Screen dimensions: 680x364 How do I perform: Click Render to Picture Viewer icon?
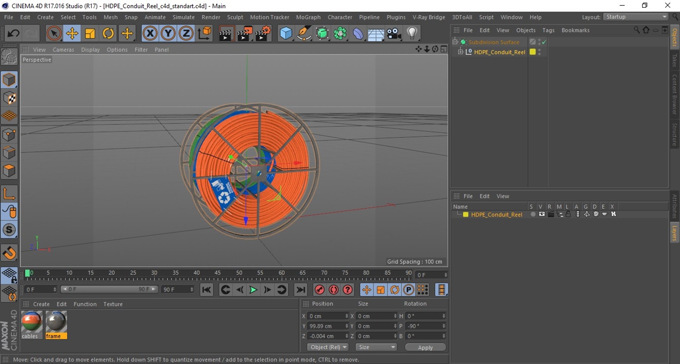tap(244, 34)
